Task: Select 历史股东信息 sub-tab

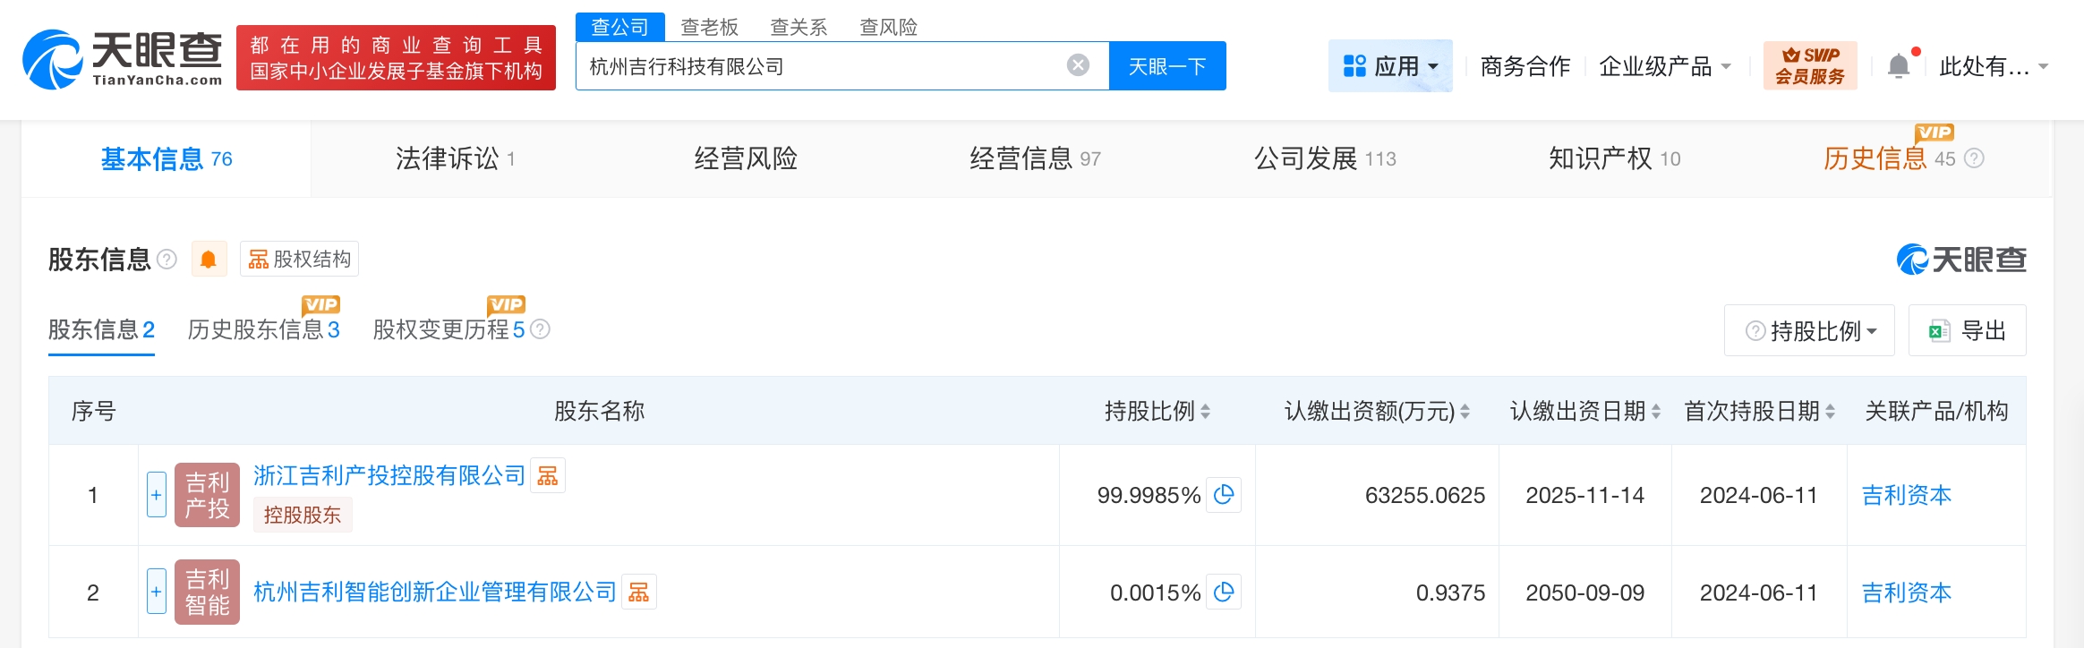Action: pos(263,330)
